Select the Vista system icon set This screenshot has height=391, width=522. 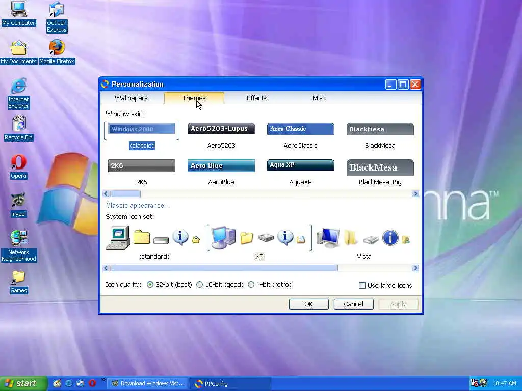[364, 242]
